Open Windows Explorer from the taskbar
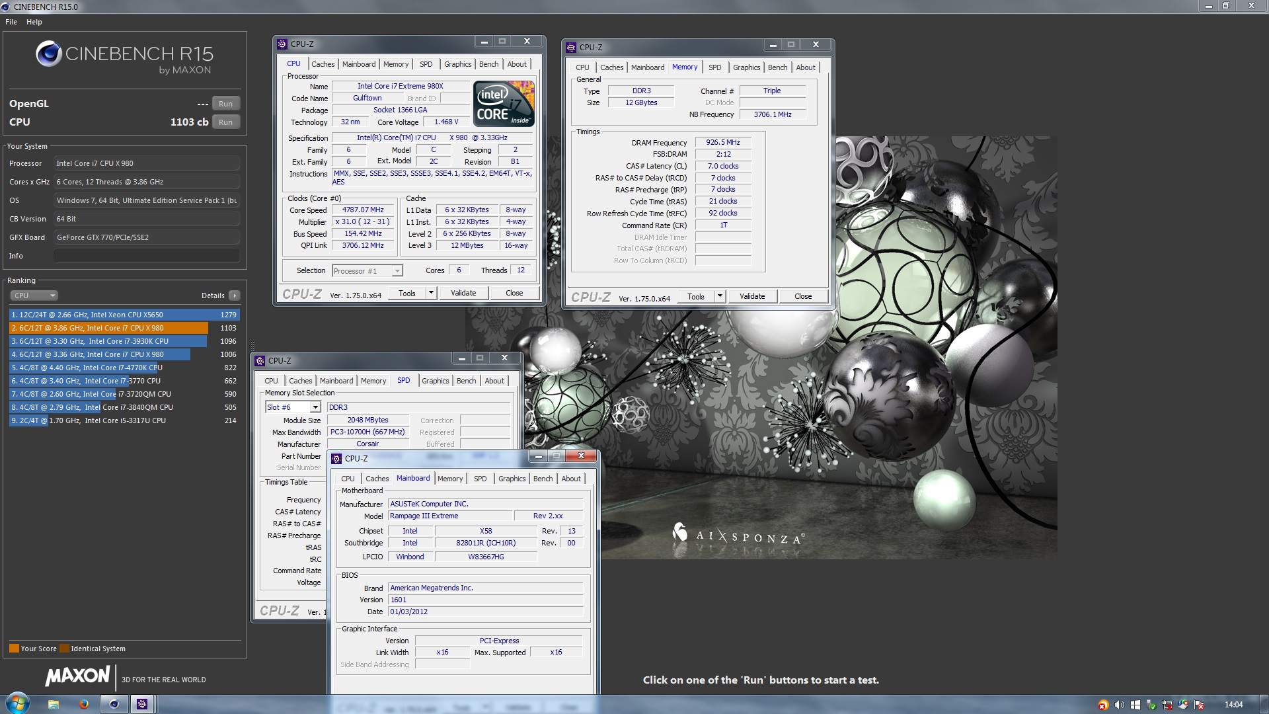Image resolution: width=1269 pixels, height=714 pixels. click(x=54, y=704)
